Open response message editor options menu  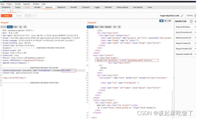[119, 27]
